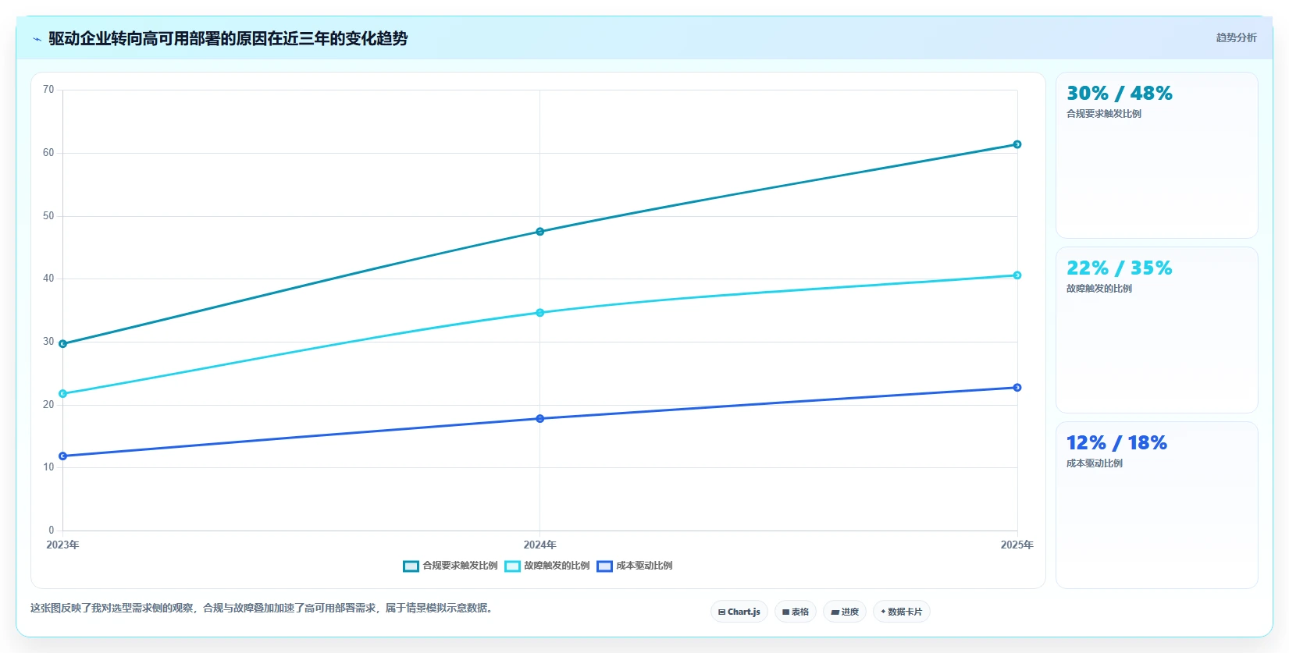Click the 2025 data point on 成本驱动 line
Viewport: 1289px width, 653px height.
click(1017, 388)
